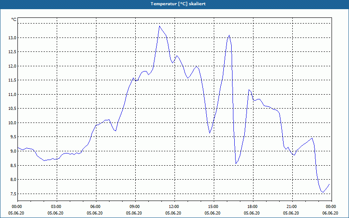Click the '00:00' time label above 05.06.20
349x218 pixels.
(x=17, y=207)
